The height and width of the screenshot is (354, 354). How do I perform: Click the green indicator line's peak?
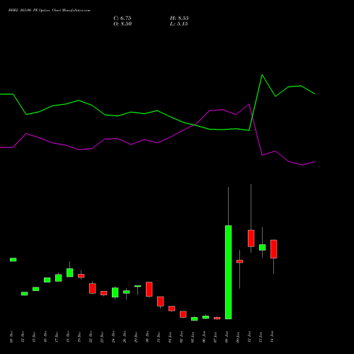pos(262,75)
